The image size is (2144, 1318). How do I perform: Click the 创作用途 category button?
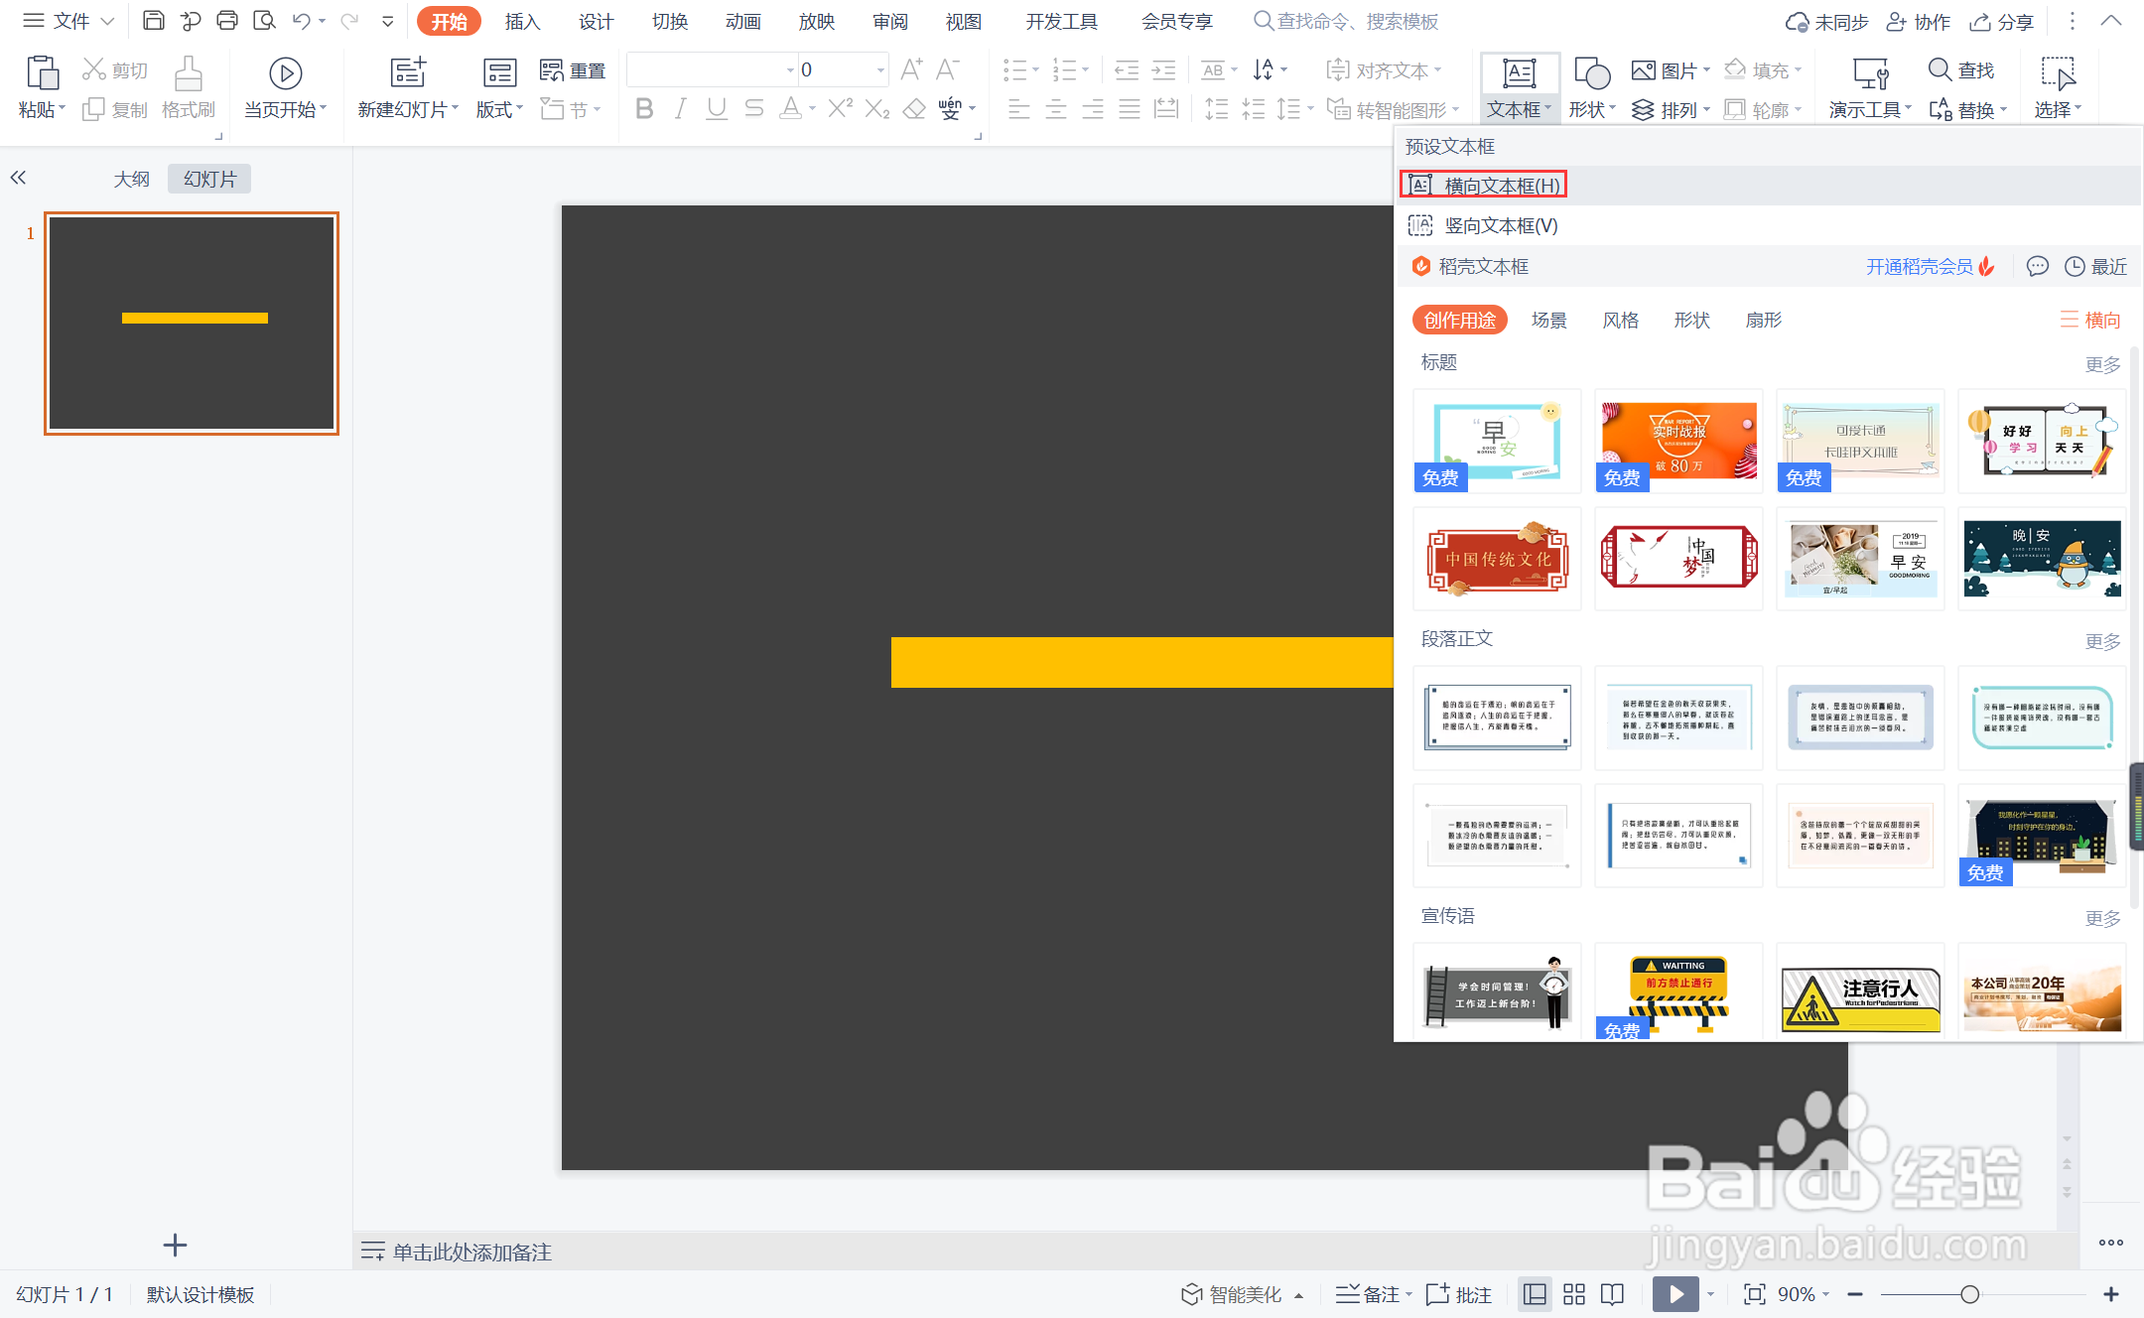click(x=1459, y=320)
